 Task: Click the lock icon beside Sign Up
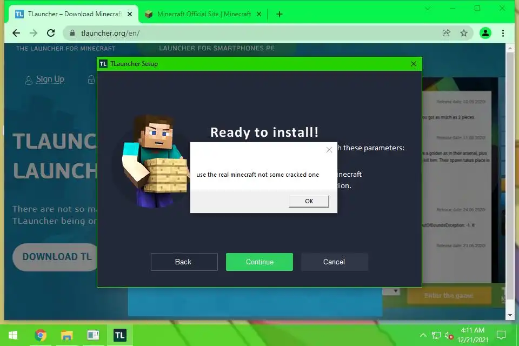point(91,79)
